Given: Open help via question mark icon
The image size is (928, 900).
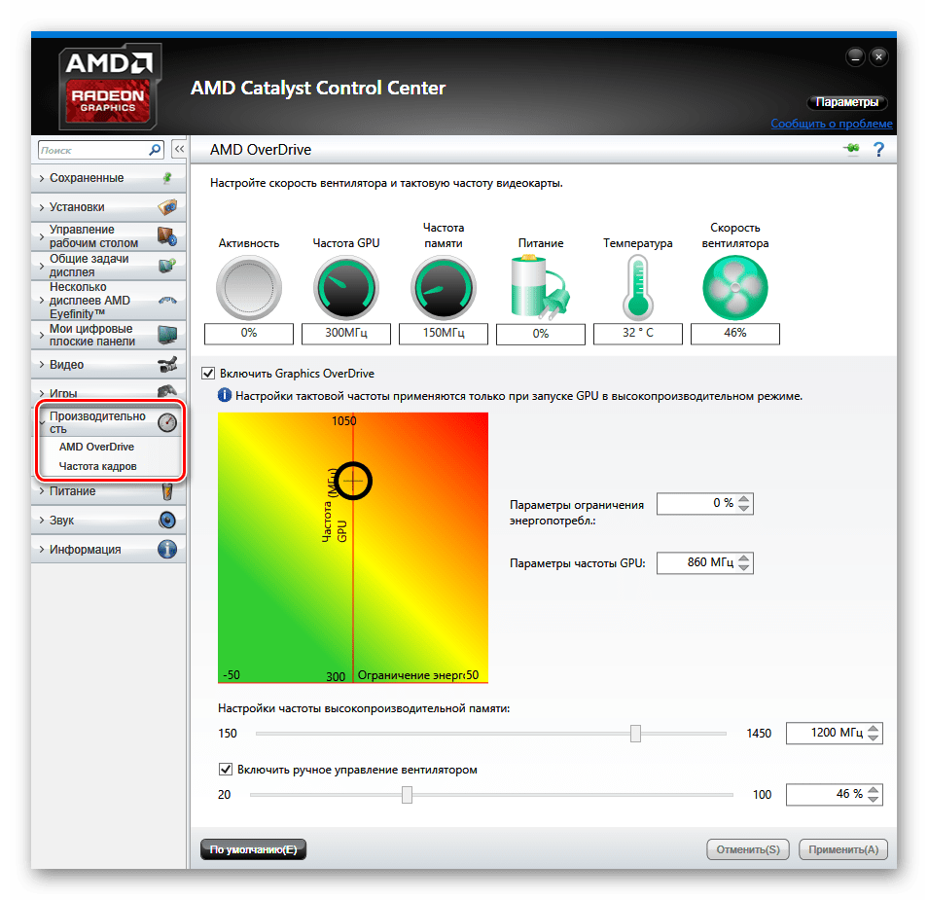Looking at the screenshot, I should (x=879, y=149).
